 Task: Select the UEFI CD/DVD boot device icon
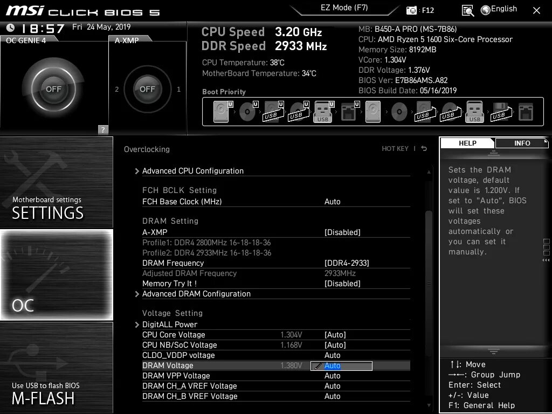248,112
